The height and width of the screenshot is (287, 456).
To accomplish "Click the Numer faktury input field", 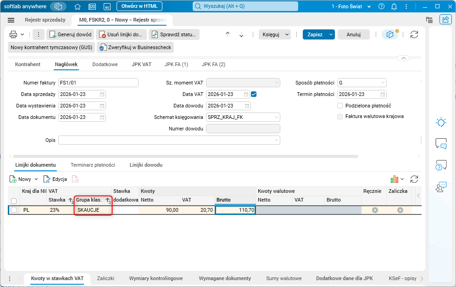I will click(98, 83).
